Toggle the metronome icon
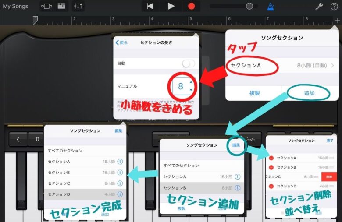 271,6
